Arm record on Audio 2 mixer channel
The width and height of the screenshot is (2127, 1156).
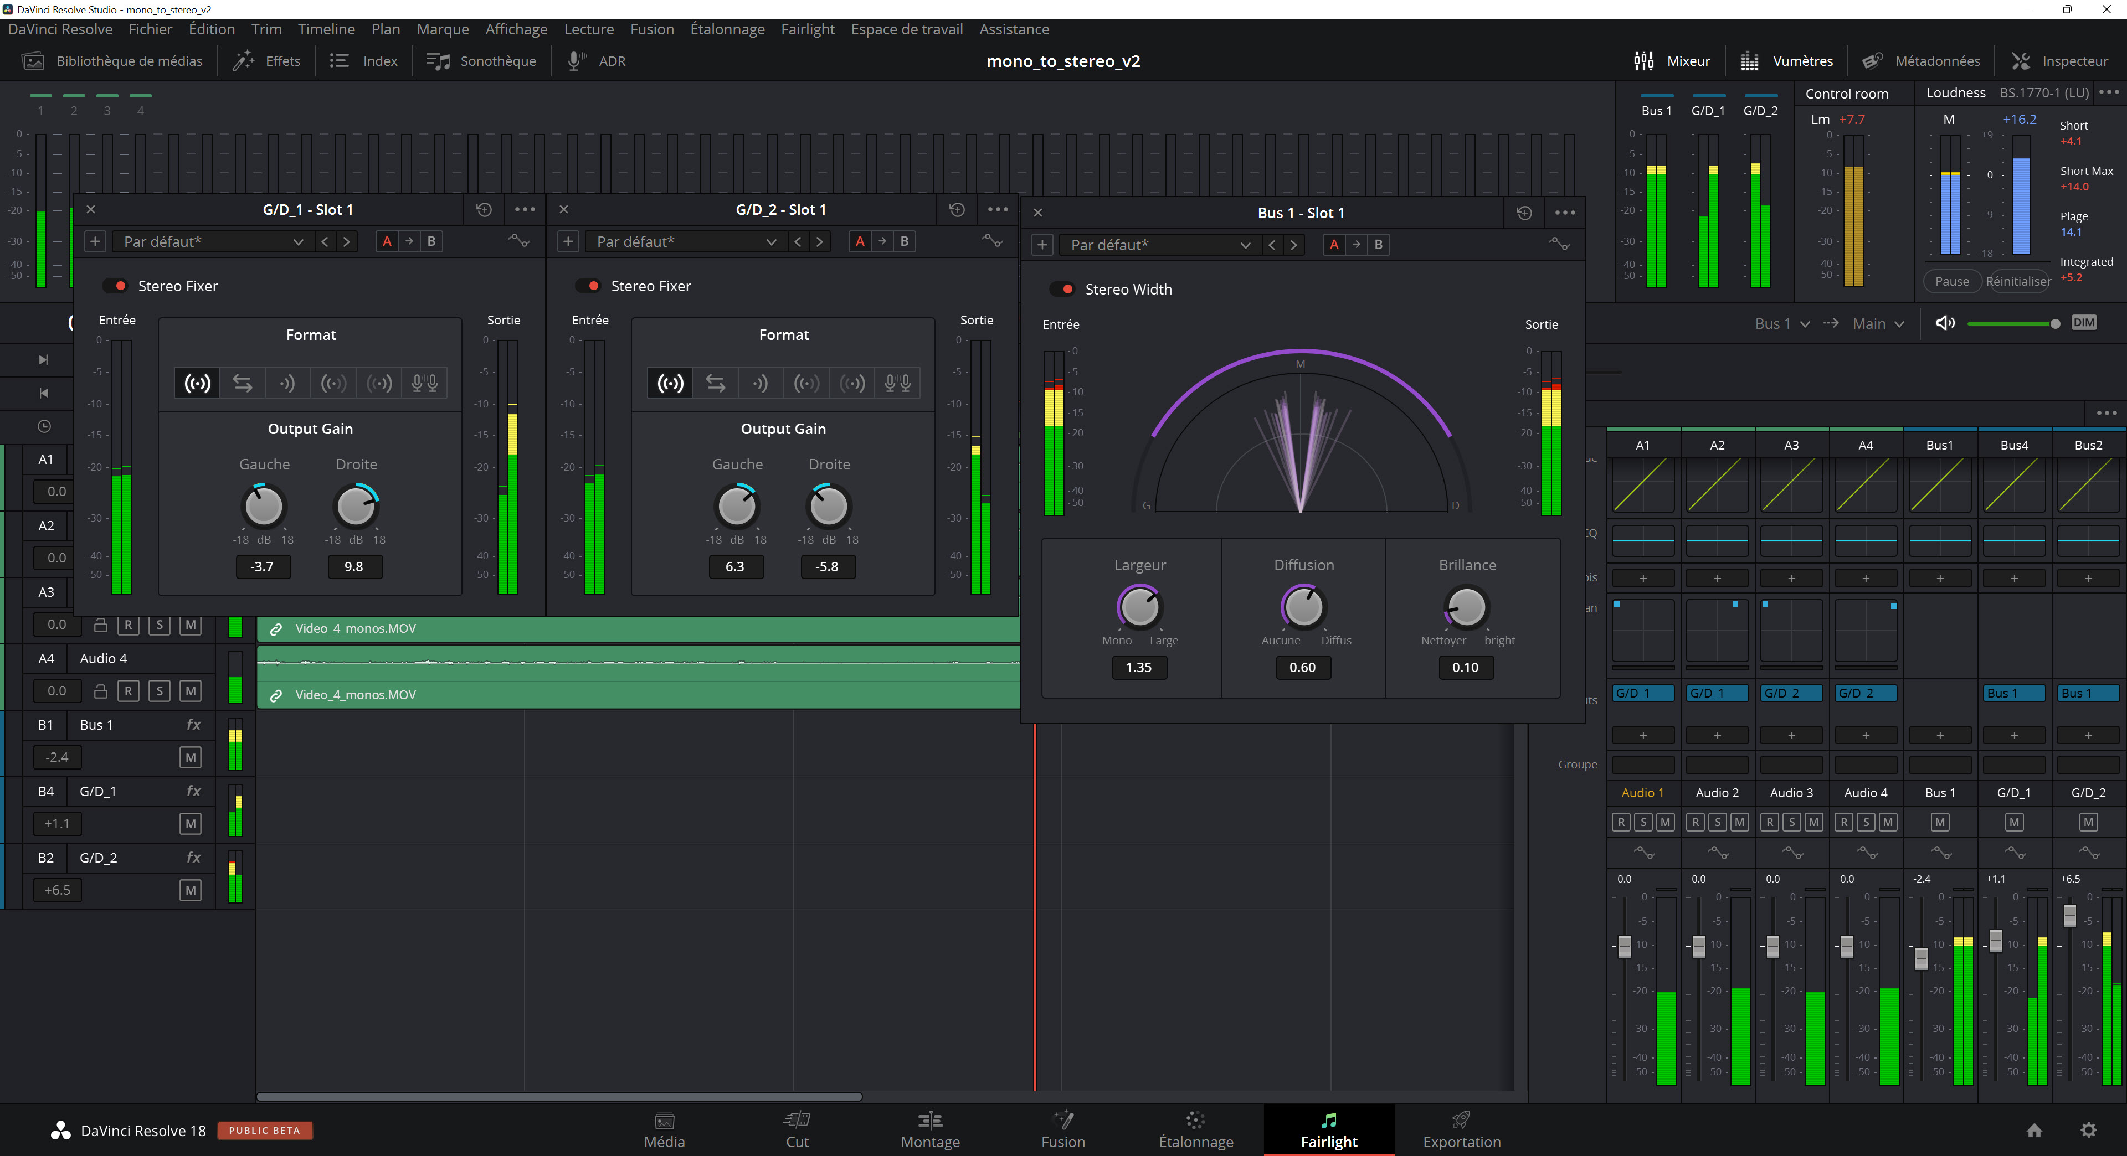click(1695, 823)
